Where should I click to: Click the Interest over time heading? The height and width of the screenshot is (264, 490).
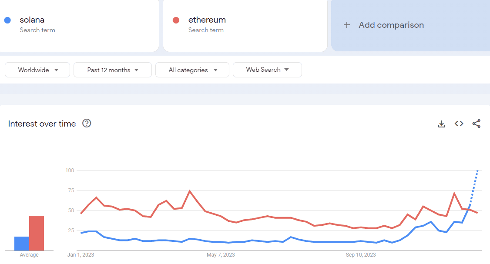[x=42, y=124]
